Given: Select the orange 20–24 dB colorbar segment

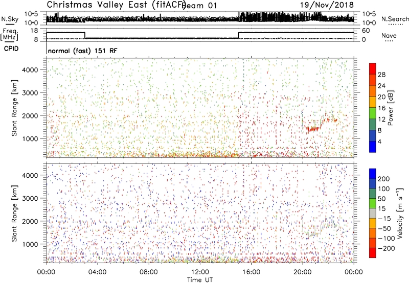Looking at the screenshot, I should point(373,91).
